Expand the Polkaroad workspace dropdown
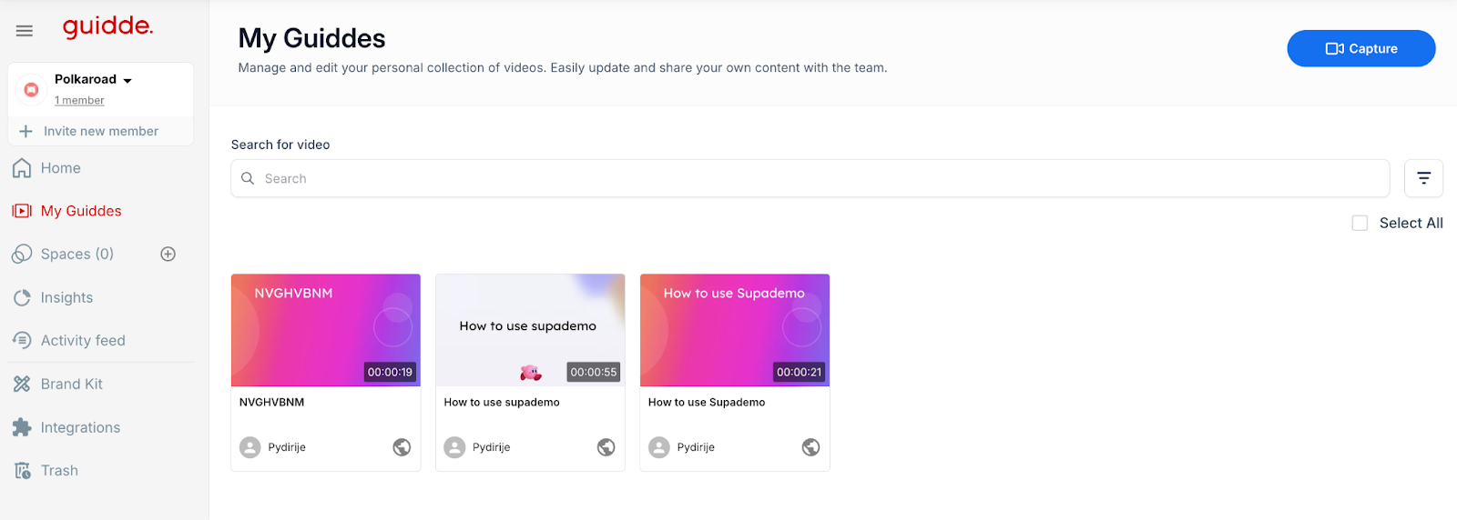1457x520 pixels. pos(127,80)
